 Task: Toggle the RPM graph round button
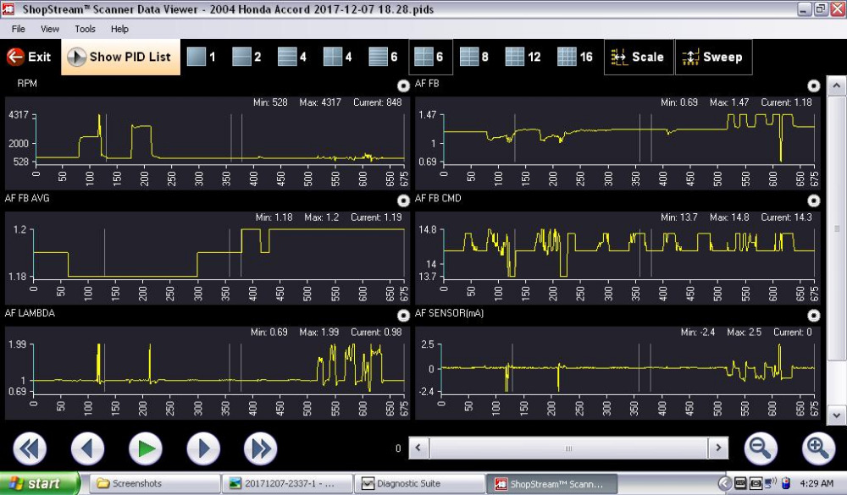(x=403, y=85)
